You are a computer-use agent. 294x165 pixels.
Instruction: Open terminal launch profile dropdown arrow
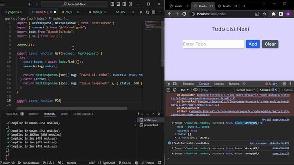click(x=142, y=114)
